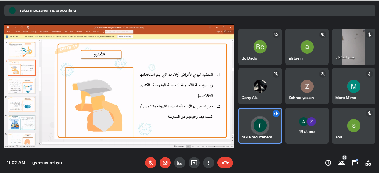This screenshot has width=379, height=173.
Task: Open the chat messages panel
Action: [x=355, y=163]
